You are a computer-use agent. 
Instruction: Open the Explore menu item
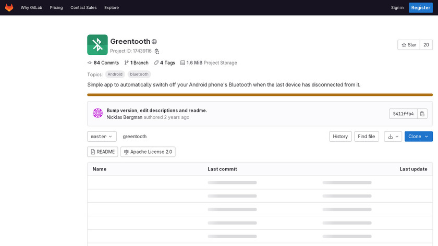[x=112, y=8]
